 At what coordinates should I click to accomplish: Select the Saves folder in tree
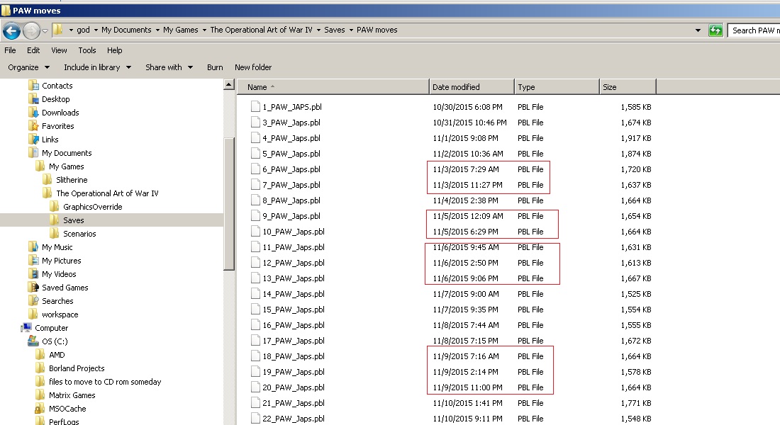tap(73, 220)
